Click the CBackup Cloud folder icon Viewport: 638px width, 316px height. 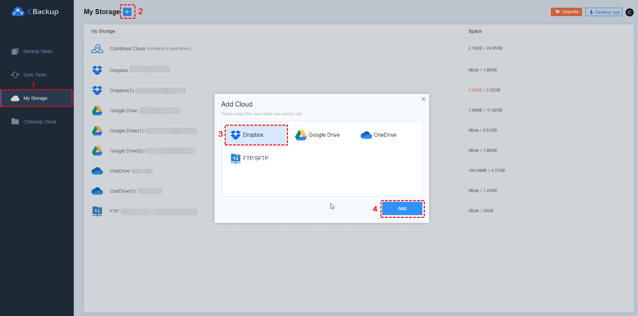click(x=15, y=121)
